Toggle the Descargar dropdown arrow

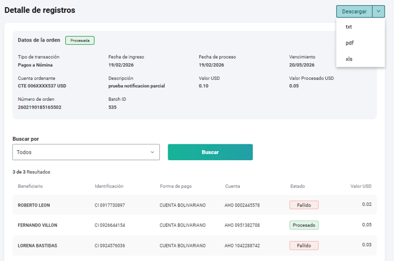click(379, 12)
